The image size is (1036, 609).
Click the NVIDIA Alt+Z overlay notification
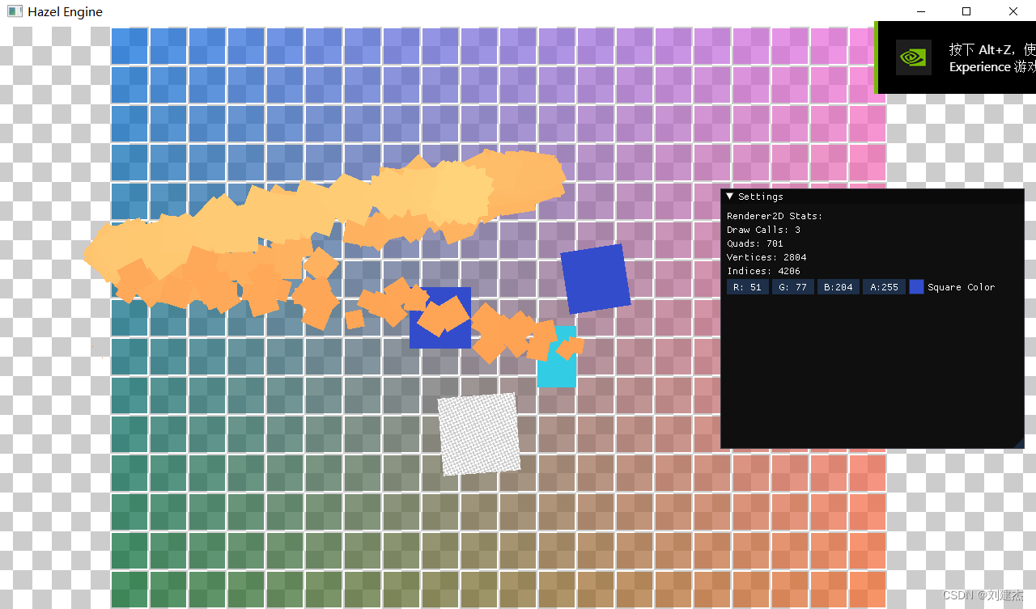point(955,57)
